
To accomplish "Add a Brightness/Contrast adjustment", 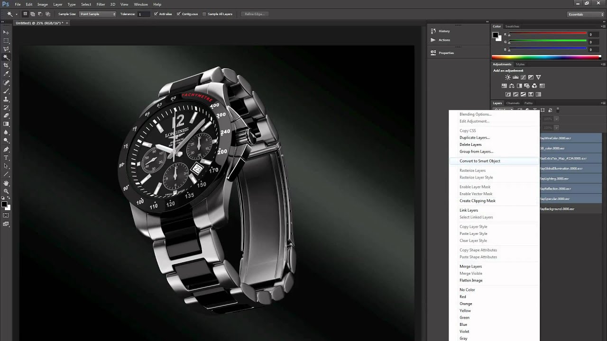I will point(508,77).
